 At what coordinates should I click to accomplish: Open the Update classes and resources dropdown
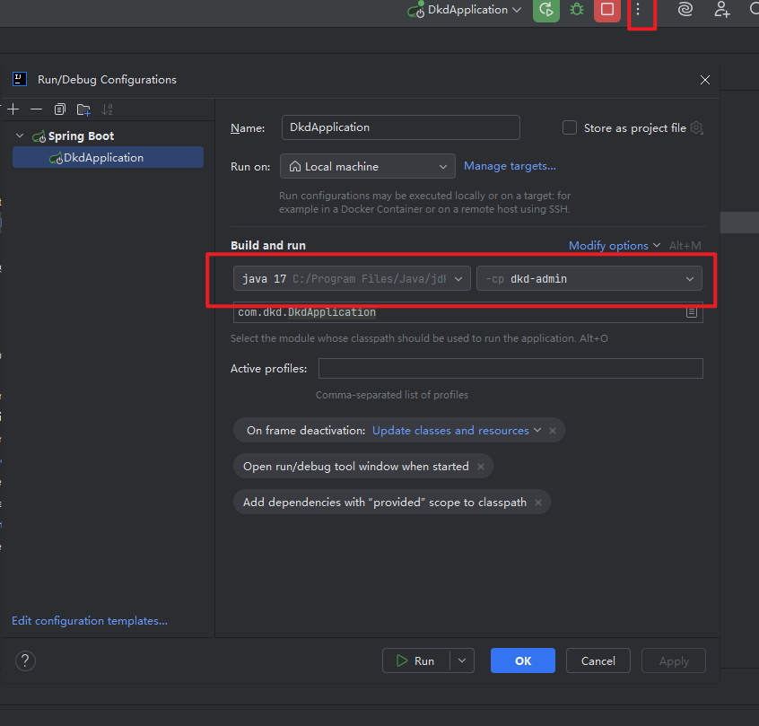(x=457, y=431)
